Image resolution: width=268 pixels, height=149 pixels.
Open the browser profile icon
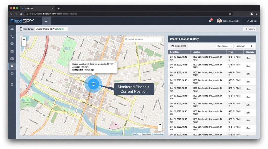pyautogui.click(x=252, y=14)
